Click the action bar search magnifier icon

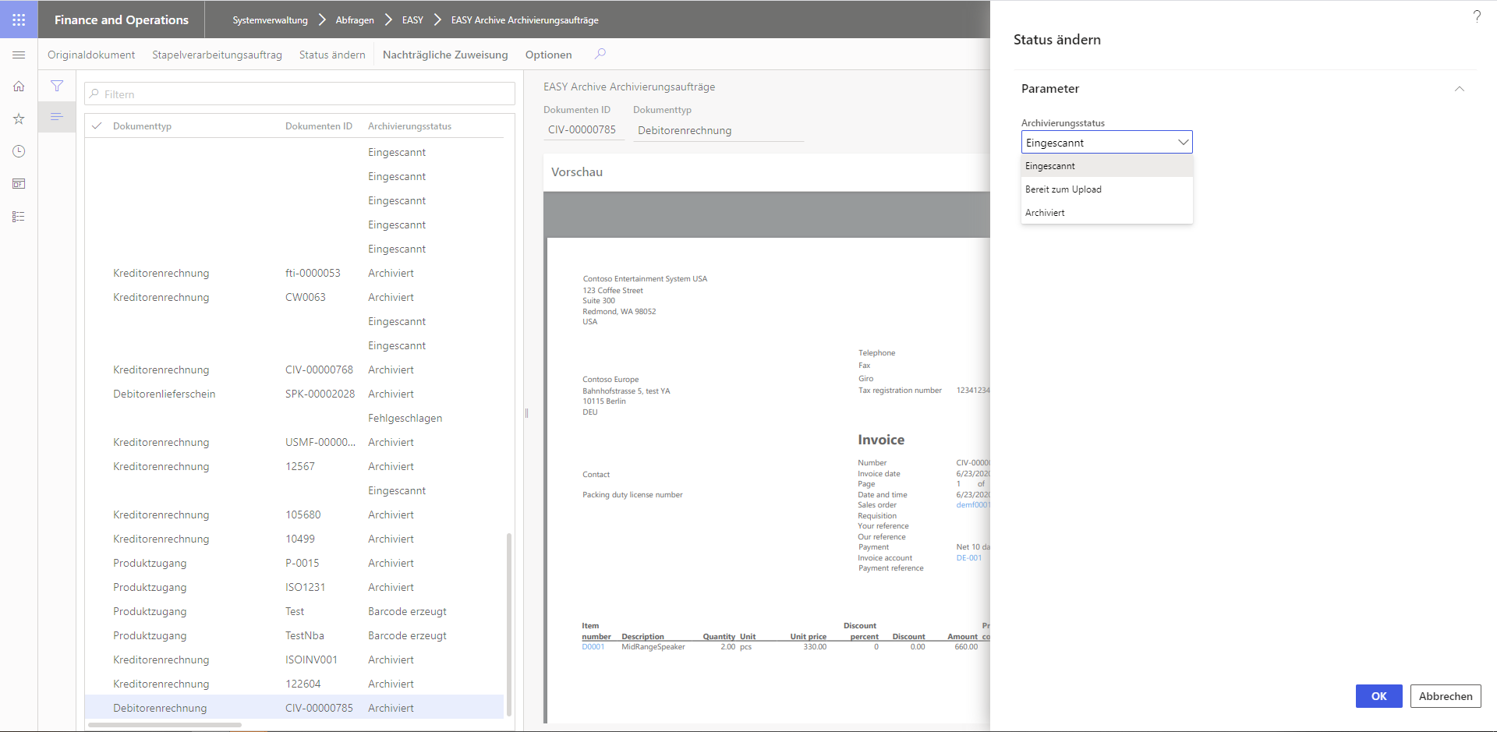click(x=600, y=54)
